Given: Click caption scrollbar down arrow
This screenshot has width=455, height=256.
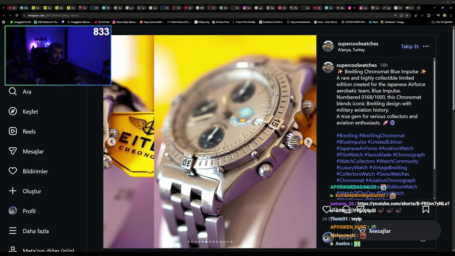Looking at the screenshot, I should tap(434, 199).
